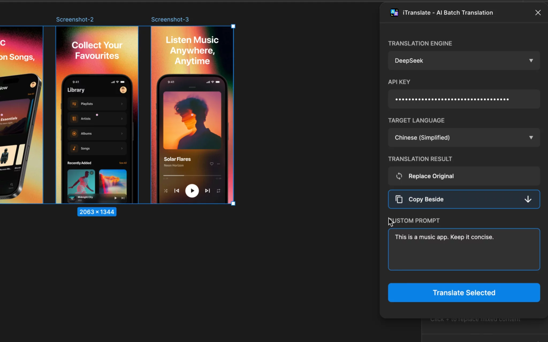Select the Screenshot-2 frame label
Viewport: 548px width, 342px height.
75,20
